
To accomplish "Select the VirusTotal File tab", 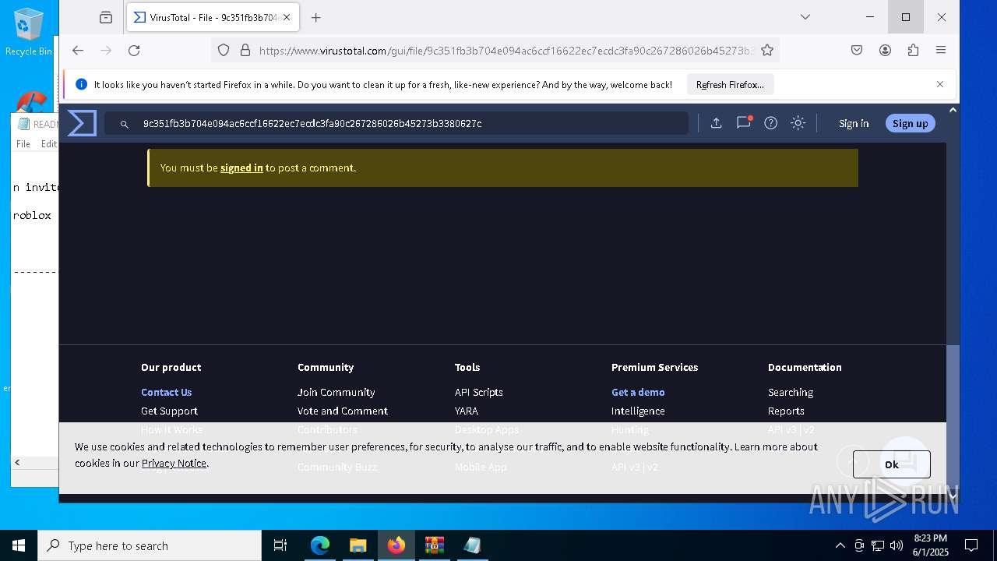I will tap(213, 17).
